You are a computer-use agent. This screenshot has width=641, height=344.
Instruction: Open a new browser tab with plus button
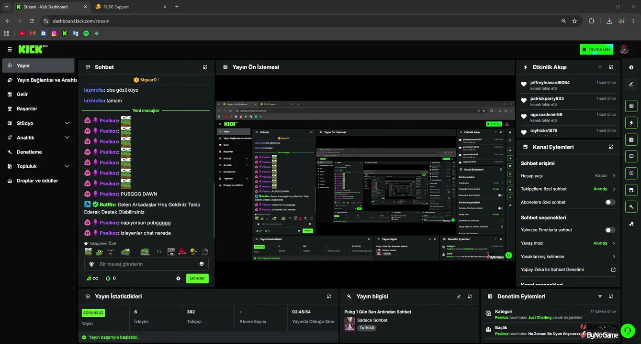177,7
